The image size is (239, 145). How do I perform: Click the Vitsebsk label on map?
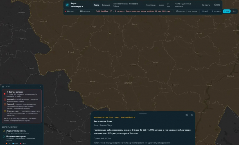tap(21, 12)
